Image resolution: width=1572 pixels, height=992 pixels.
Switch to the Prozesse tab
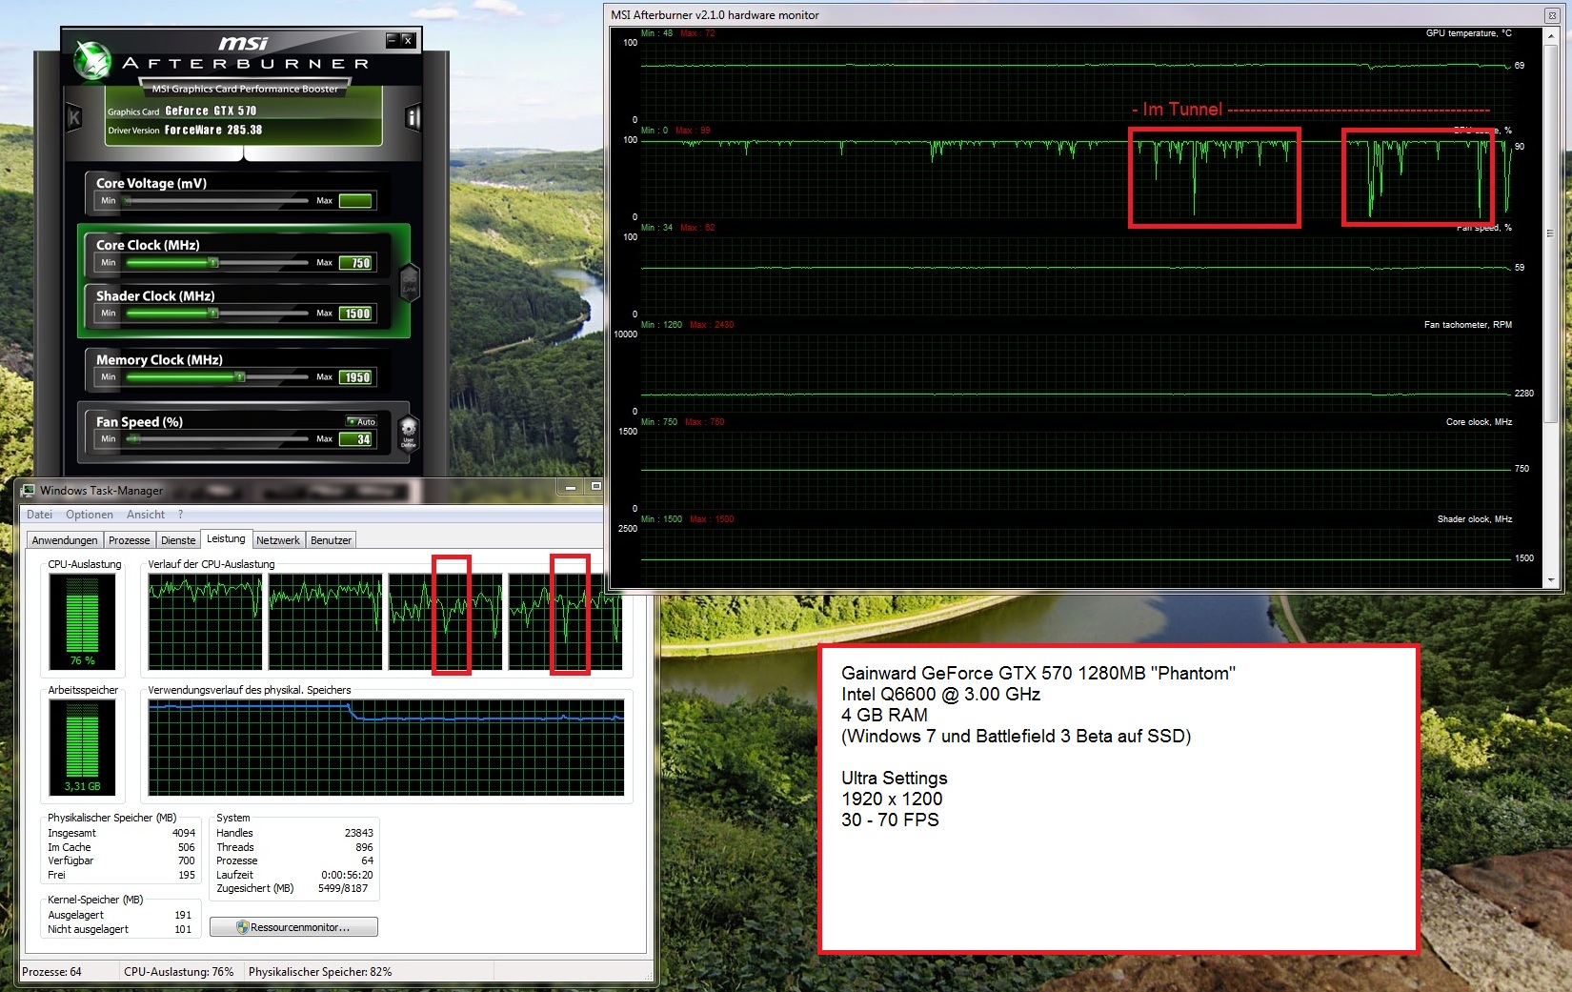(x=129, y=540)
